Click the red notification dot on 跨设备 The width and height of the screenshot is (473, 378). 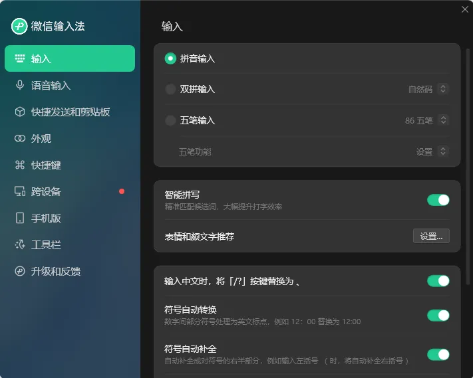122,191
